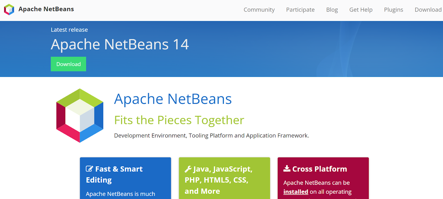Viewport: 443px width, 199px height.
Task: Click the 'Apache NetBeans' header brand text
Action: pos(46,9)
